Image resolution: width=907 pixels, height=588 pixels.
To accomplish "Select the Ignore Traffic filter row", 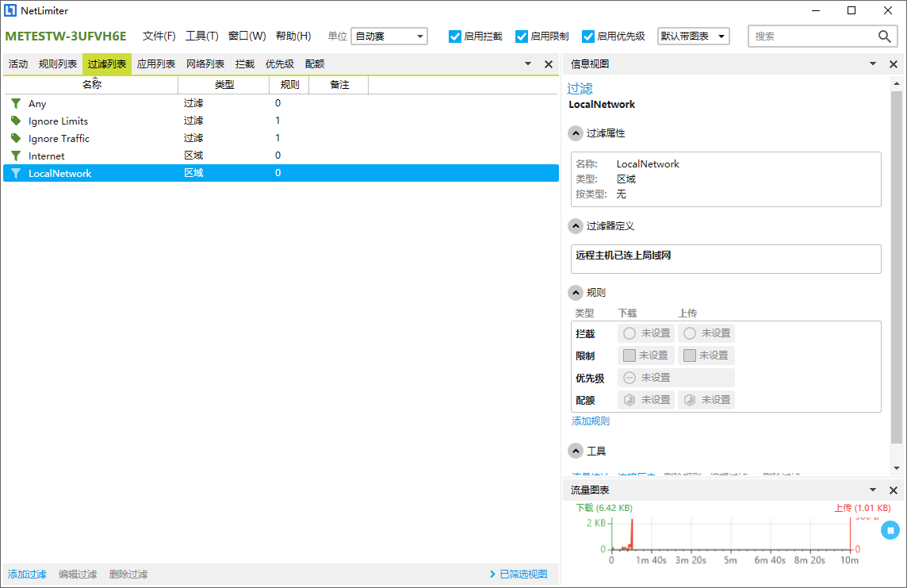I will tap(281, 138).
